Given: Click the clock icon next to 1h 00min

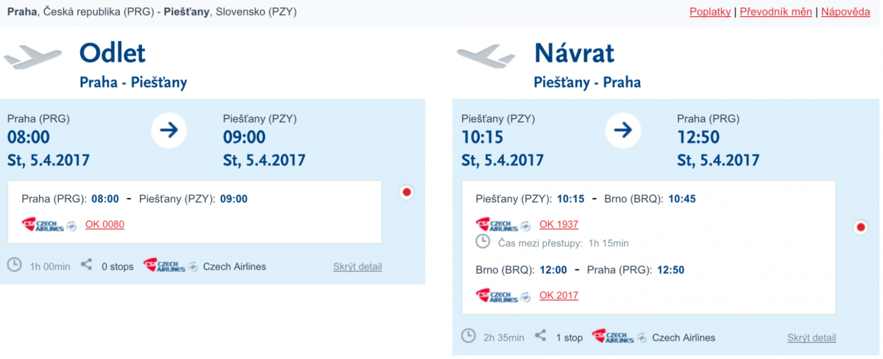Looking at the screenshot, I should pyautogui.click(x=15, y=265).
